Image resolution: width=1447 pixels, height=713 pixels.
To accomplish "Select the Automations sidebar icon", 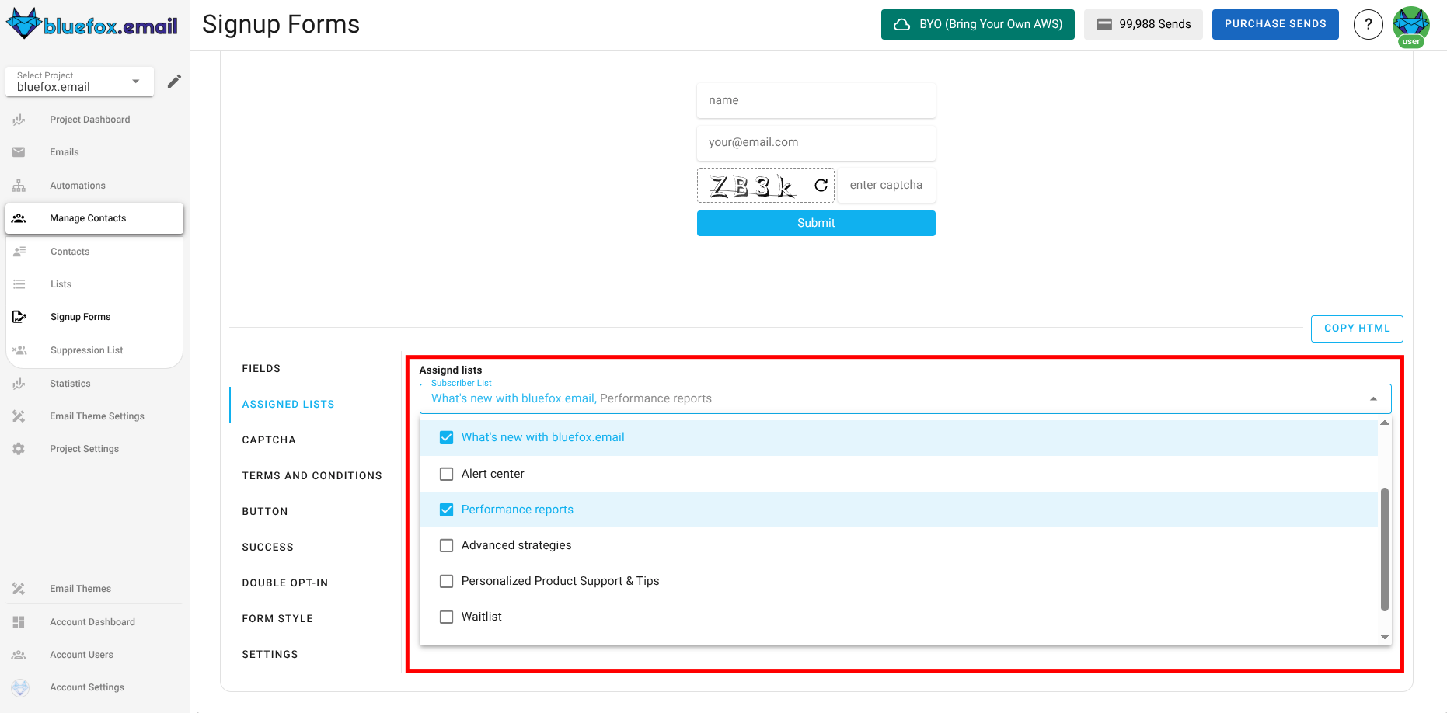I will [x=19, y=185].
